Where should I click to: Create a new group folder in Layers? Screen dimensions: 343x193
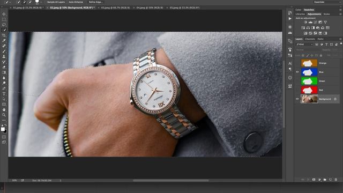pos(325,180)
